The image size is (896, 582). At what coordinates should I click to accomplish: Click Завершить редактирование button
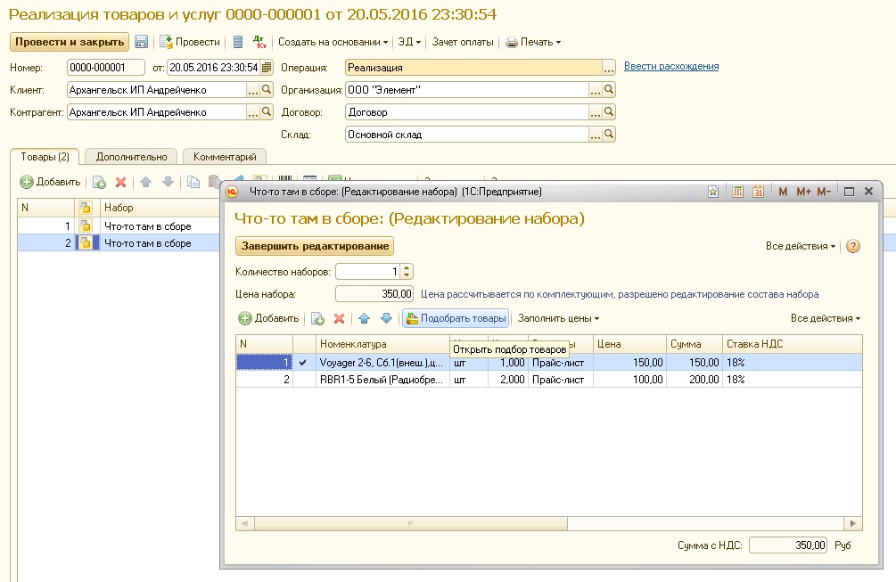[315, 246]
